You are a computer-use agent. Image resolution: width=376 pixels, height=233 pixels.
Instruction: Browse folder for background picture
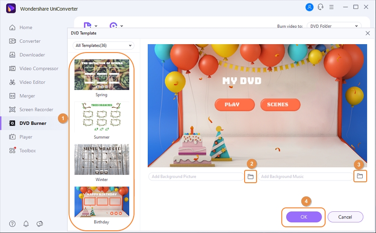[x=250, y=177]
